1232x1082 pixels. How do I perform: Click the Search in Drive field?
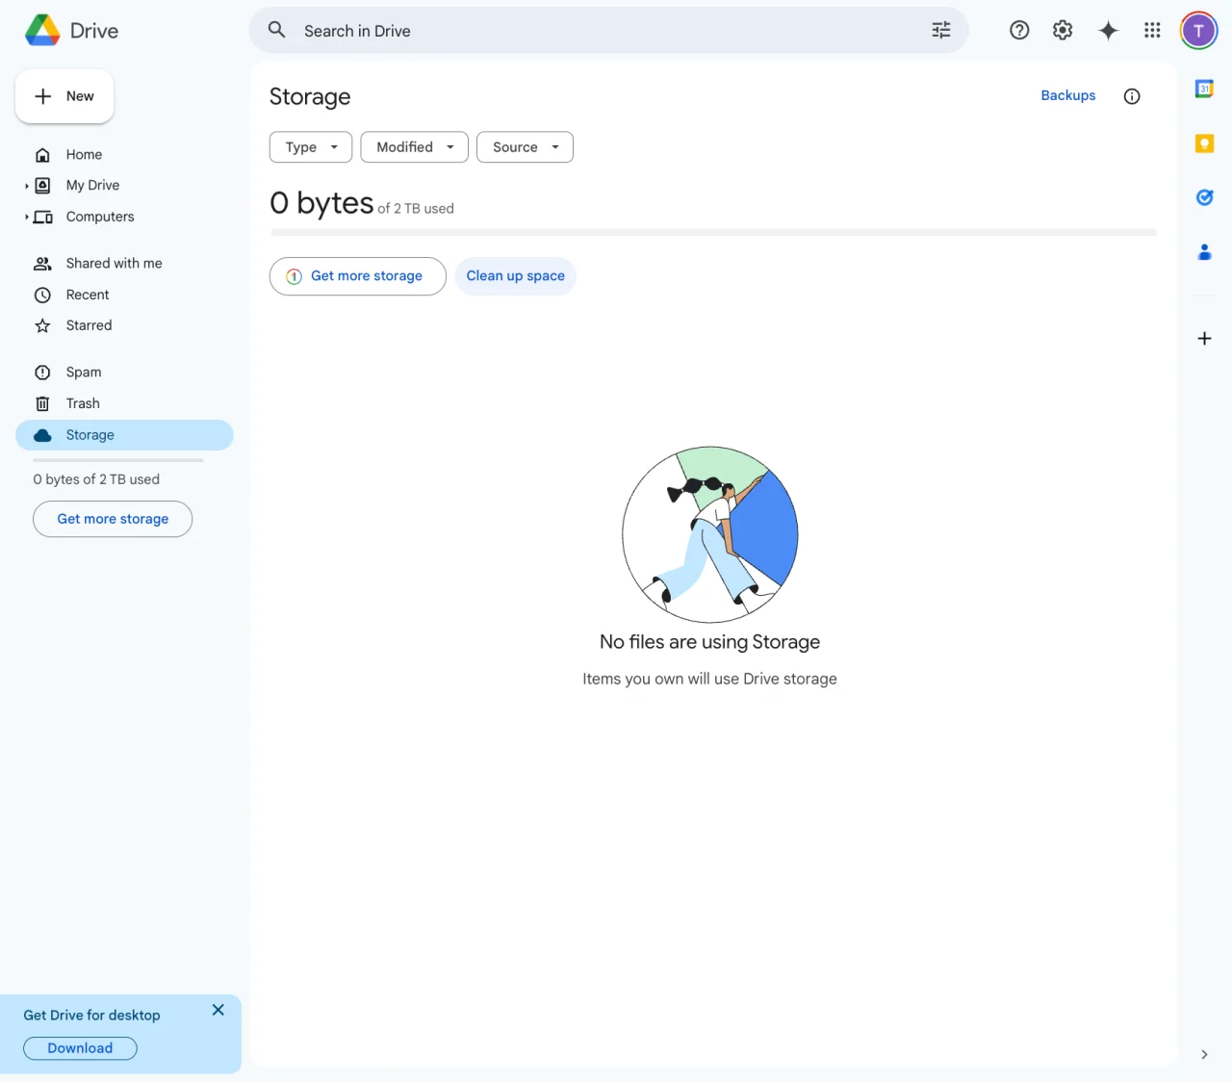(608, 30)
